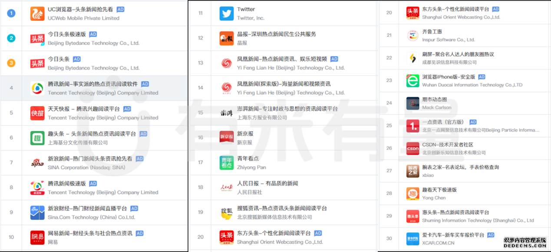Screen dimensions: 551x252
Task: Click the AD badge beside 浏览器iPhone版-安全版
Action: [482, 77]
